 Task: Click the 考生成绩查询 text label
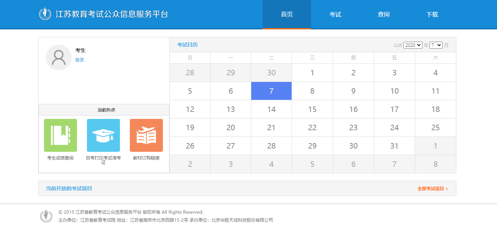point(61,158)
